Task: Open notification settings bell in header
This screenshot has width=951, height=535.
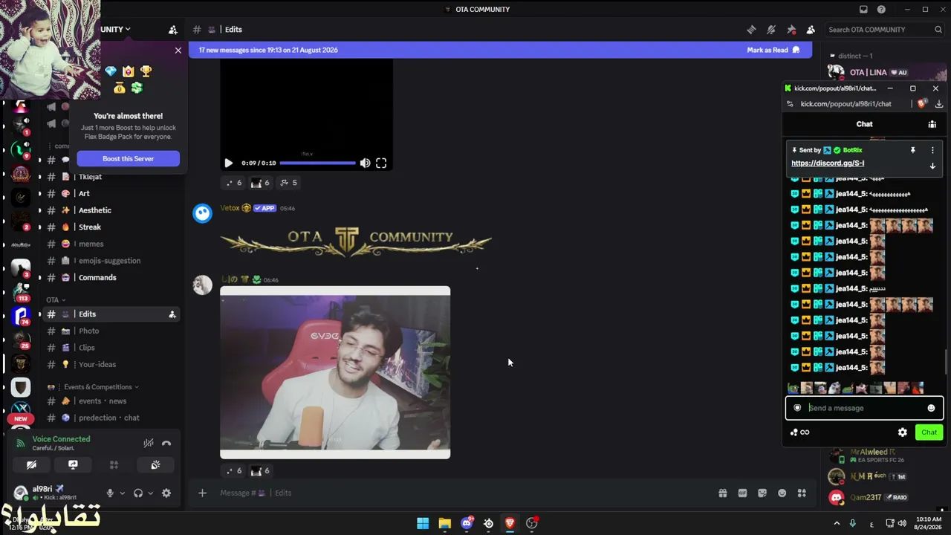Action: pos(771,30)
